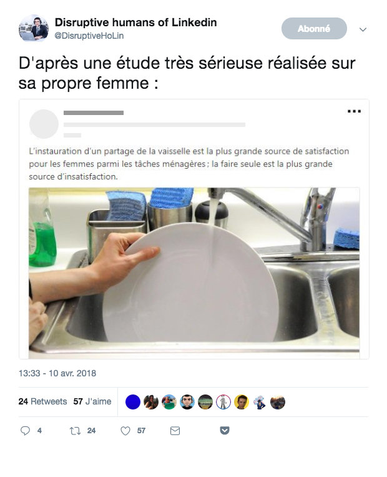Viewport: 387px width, 477px height.
Task: Open the 24 Retweets list
Action: [42, 401]
